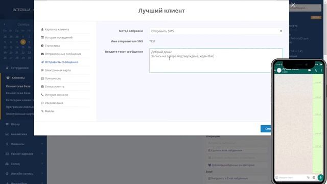Viewport: 327px width, 184px height.
Task: Start a video call in the phone chat
Action: (x=310, y=71)
